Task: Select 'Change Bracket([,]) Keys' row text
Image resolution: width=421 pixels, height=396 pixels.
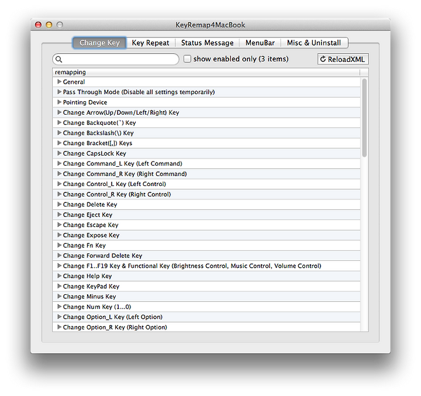Action: (x=98, y=143)
